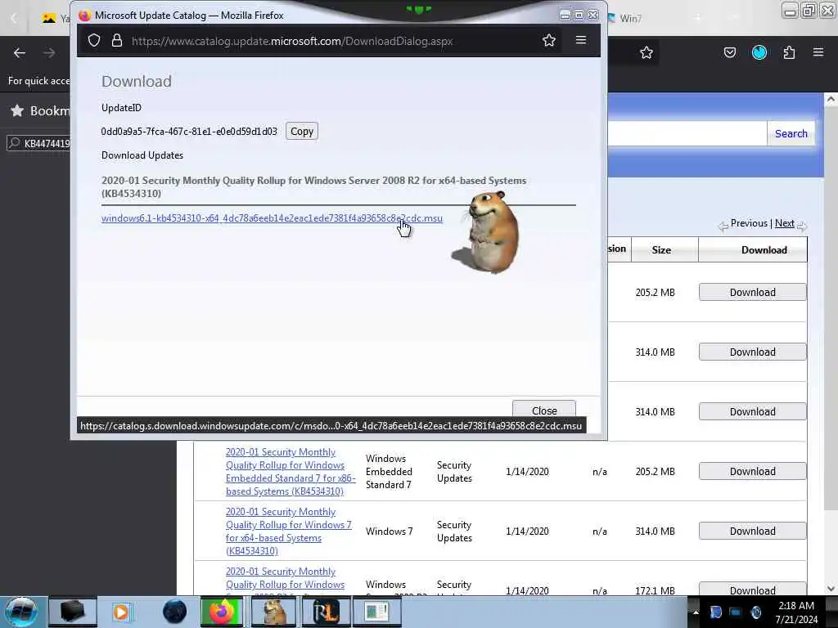Click the padlock site info icon in the download dialog
Screen dimensions: 838x628
[x=117, y=41]
